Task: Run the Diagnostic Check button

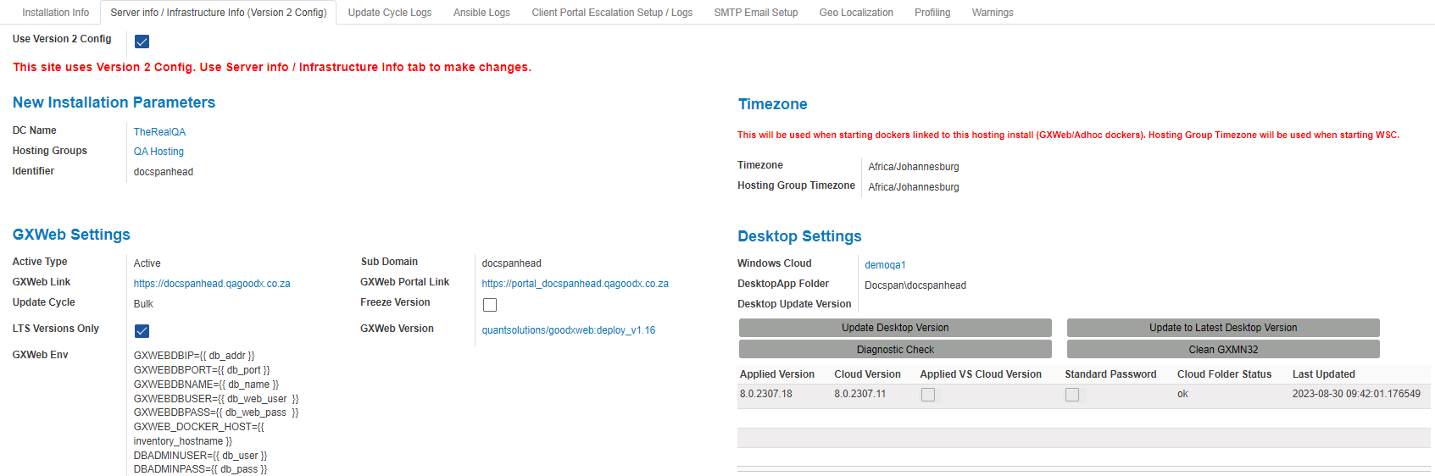Action: 894,350
